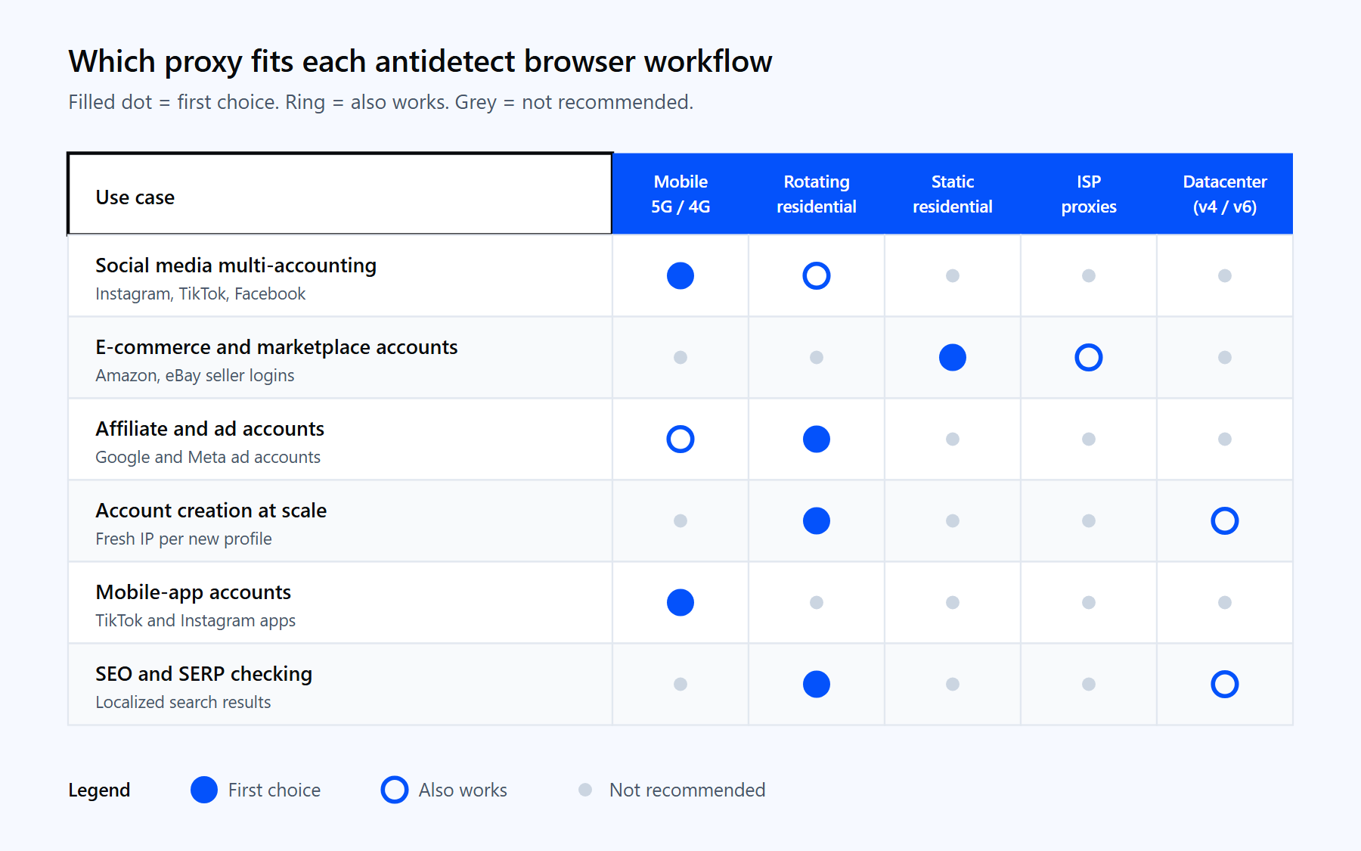Click grey dot for Affiliate accounts under ISP proxies

pos(1089,439)
